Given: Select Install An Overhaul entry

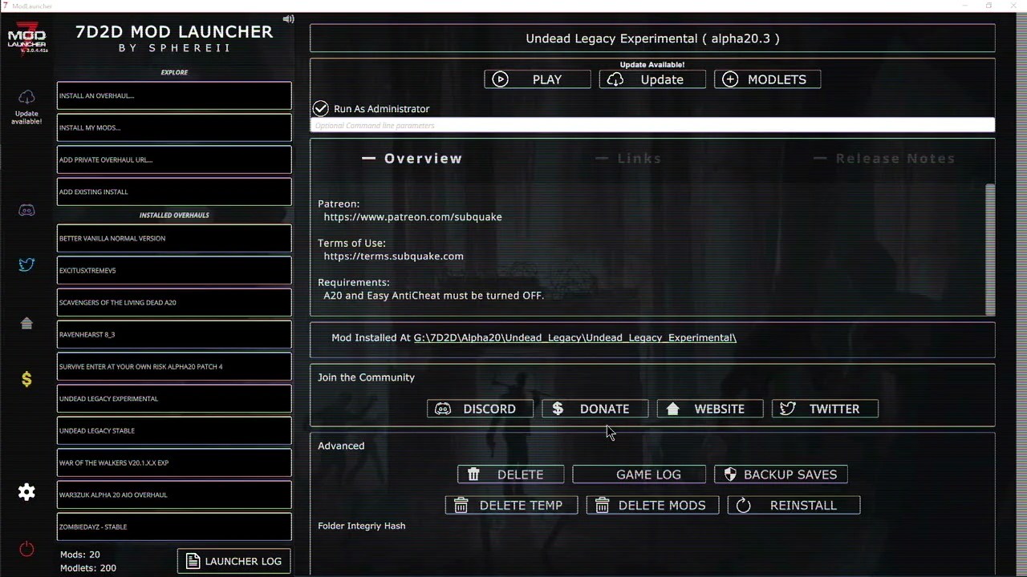Looking at the screenshot, I should click(174, 95).
